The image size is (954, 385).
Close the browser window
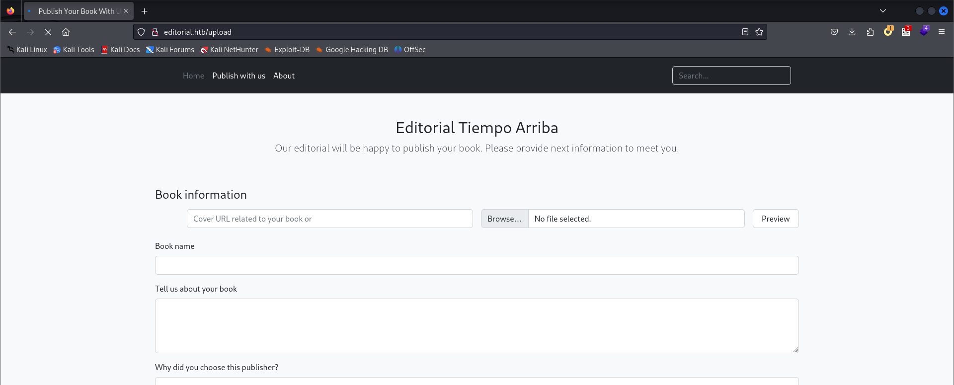tap(944, 11)
